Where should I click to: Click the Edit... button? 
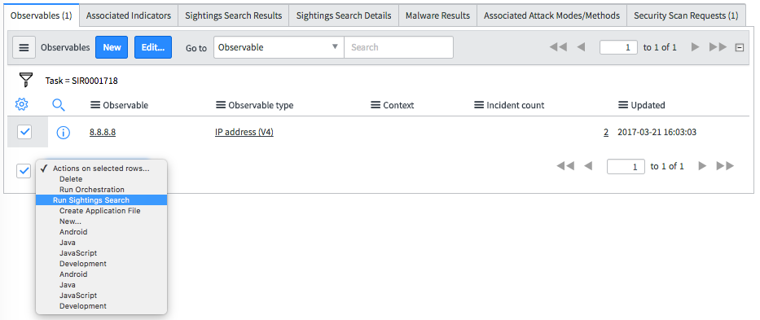point(152,47)
